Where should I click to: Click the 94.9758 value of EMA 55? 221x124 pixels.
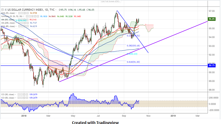34,13
